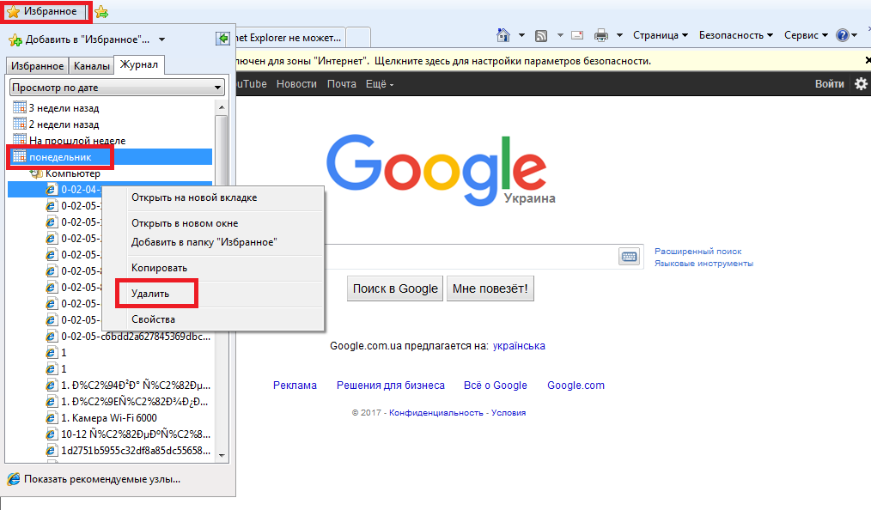This screenshot has height=510, width=871.
Task: Select 'Удалить' in the context menu
Action: 150,294
